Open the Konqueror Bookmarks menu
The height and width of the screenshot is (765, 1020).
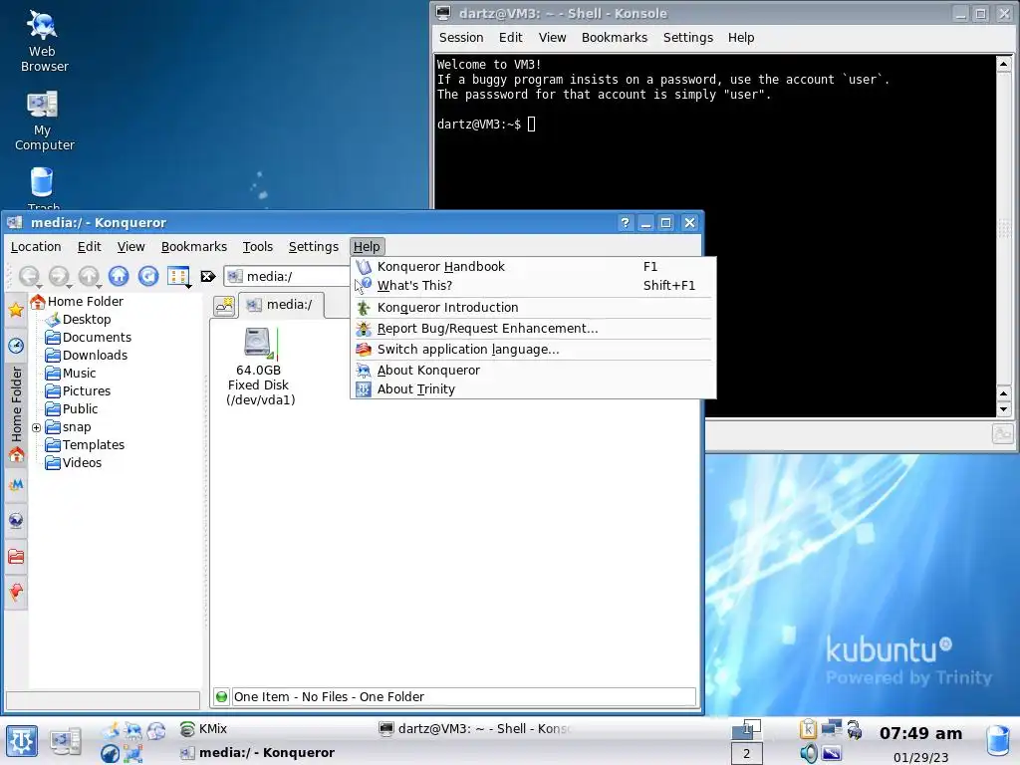(x=194, y=247)
